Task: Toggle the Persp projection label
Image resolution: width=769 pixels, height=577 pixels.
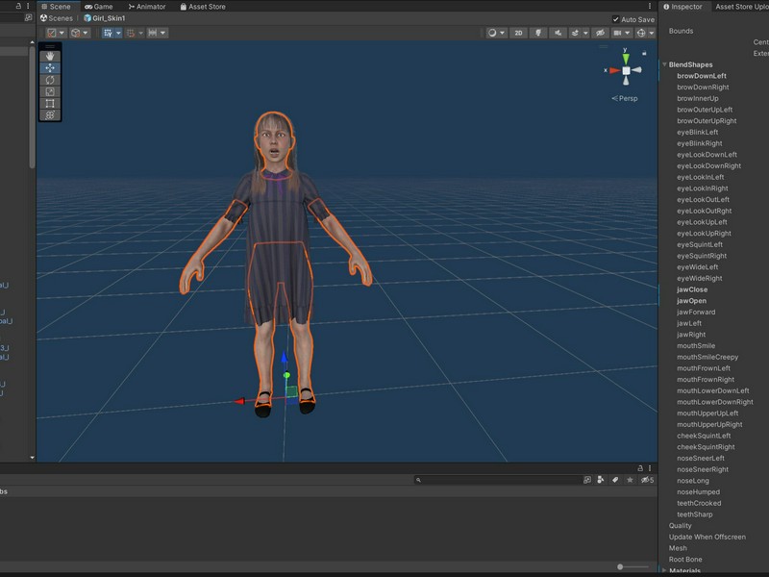Action: click(625, 98)
